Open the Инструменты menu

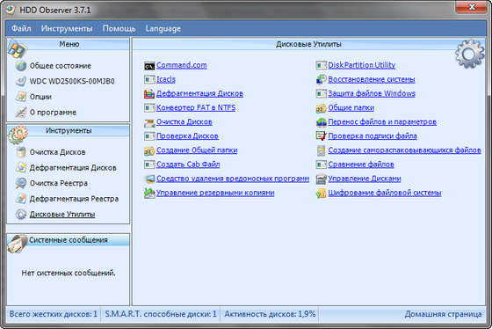(x=67, y=29)
